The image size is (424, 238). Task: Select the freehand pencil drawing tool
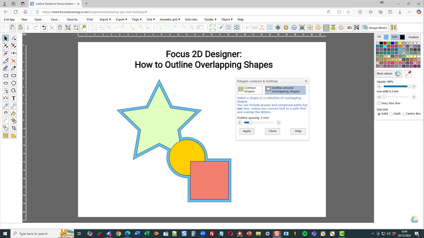click(6, 68)
